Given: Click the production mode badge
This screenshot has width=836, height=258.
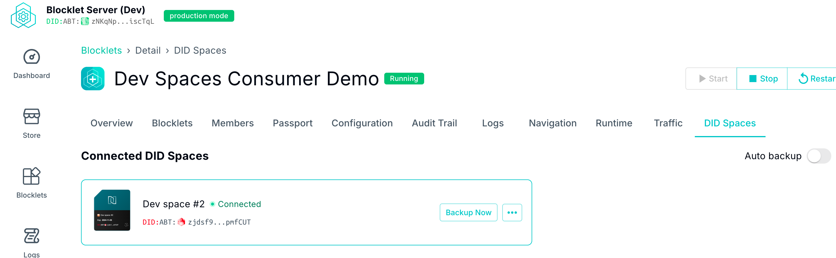Looking at the screenshot, I should coord(199,16).
